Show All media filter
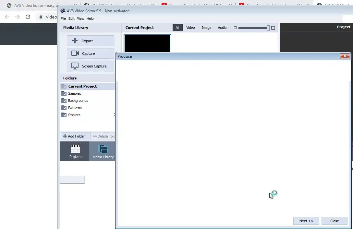 point(177,28)
